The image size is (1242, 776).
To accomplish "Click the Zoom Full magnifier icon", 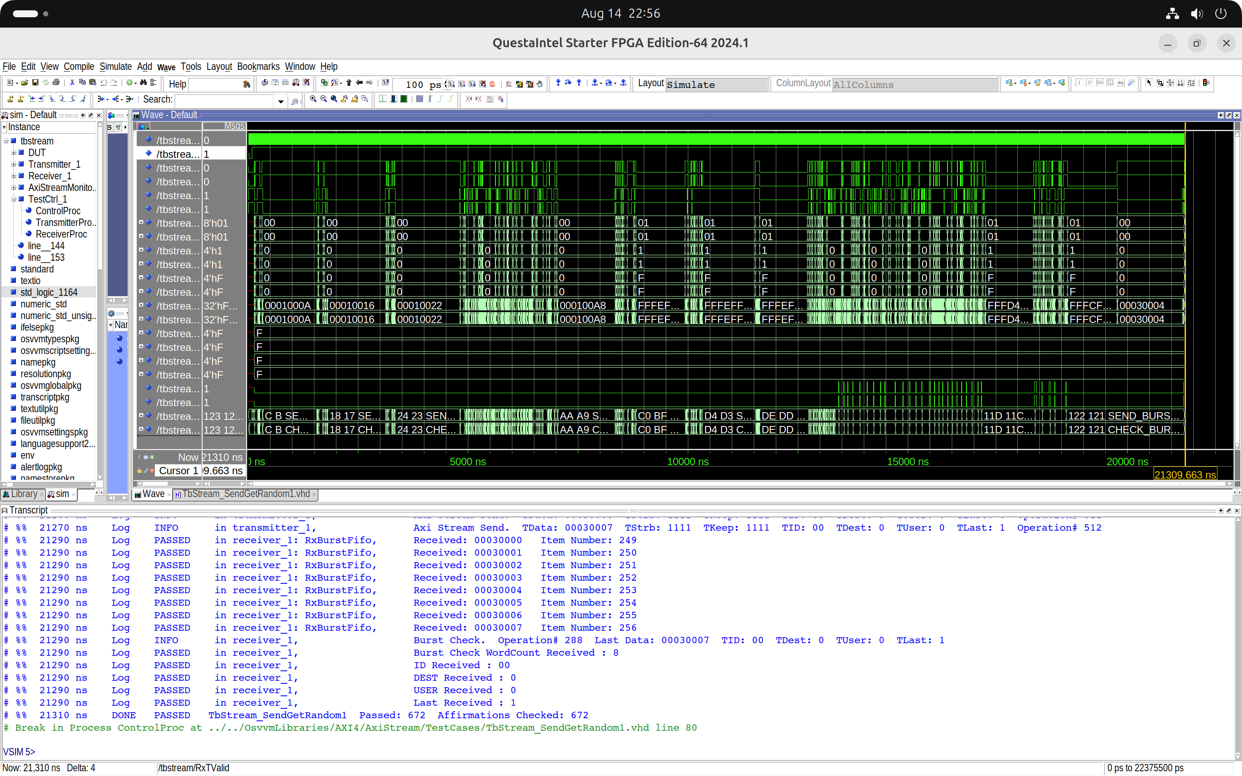I will [334, 99].
